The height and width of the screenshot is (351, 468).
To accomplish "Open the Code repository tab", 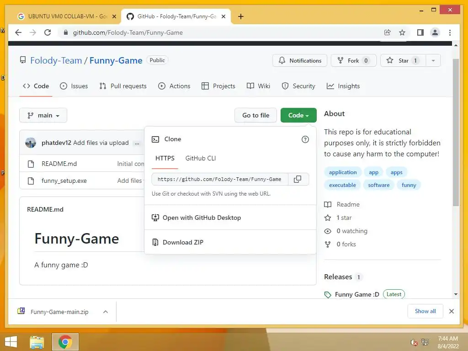I will pyautogui.click(x=36, y=86).
